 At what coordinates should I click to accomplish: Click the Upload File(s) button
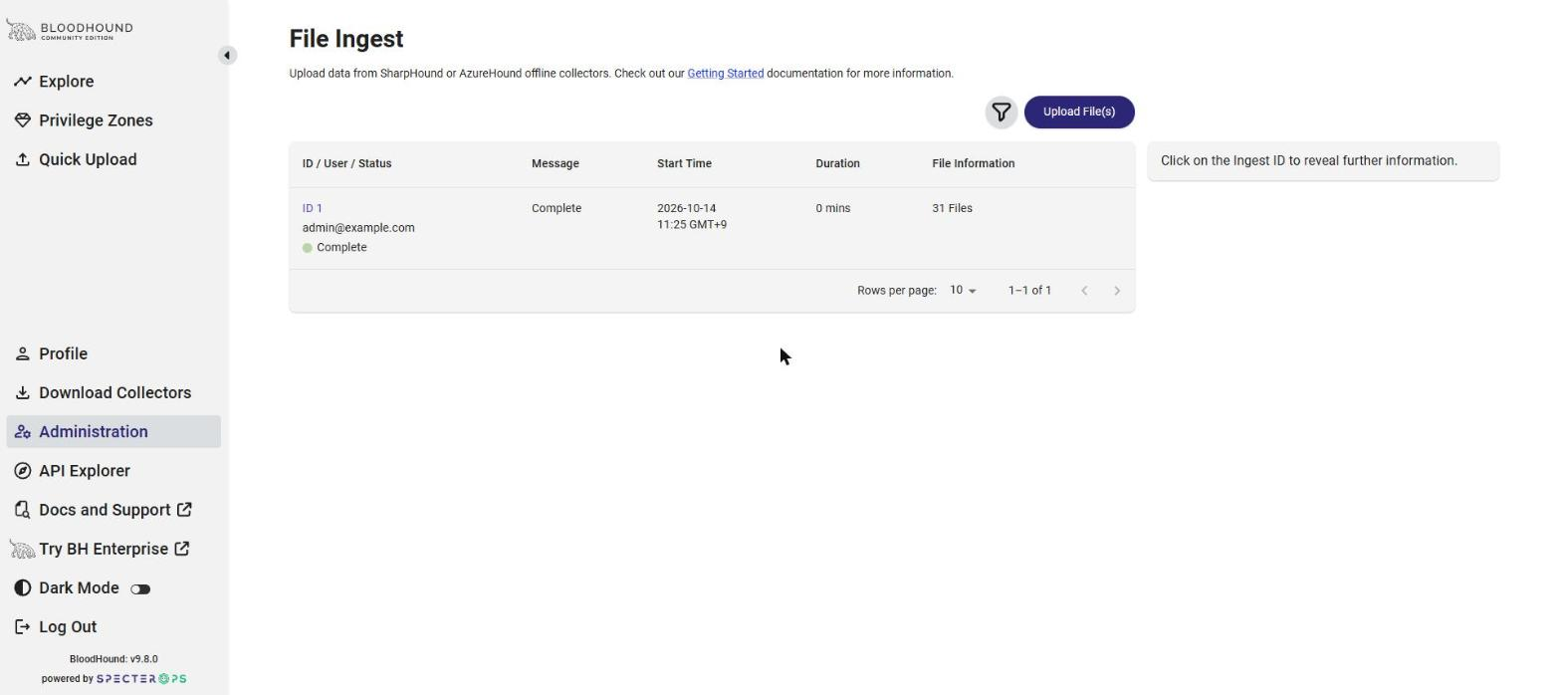tap(1079, 113)
